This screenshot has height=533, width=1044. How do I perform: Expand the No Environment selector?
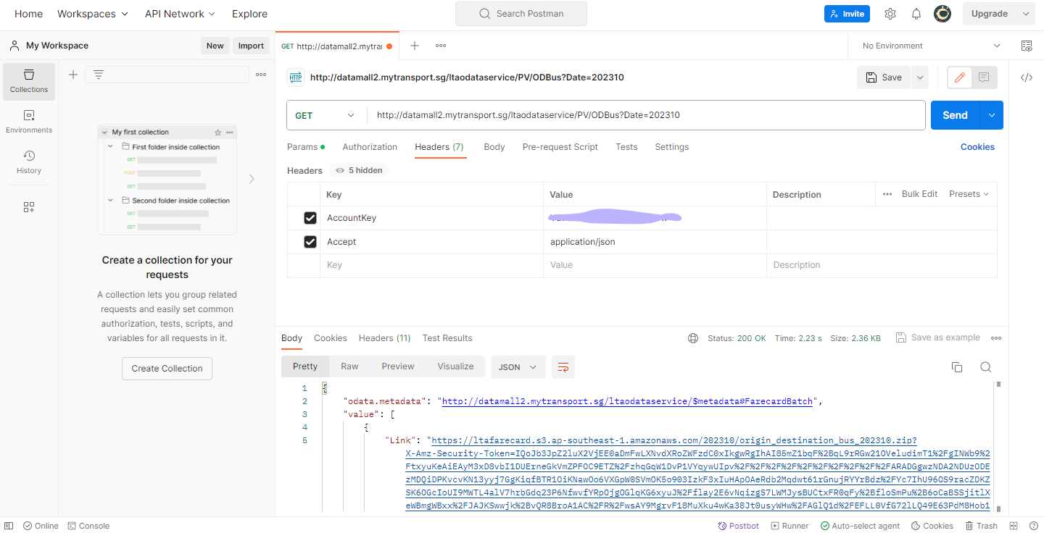tap(931, 46)
